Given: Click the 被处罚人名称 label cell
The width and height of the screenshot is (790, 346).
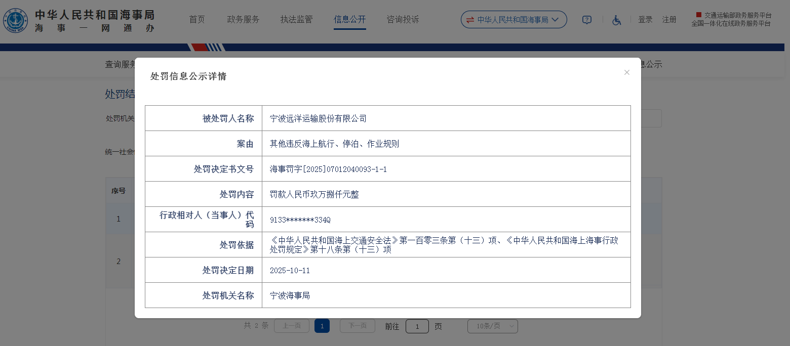Looking at the screenshot, I should pos(204,118).
